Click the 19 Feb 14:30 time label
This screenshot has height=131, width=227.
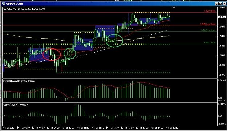(x=157, y=128)
